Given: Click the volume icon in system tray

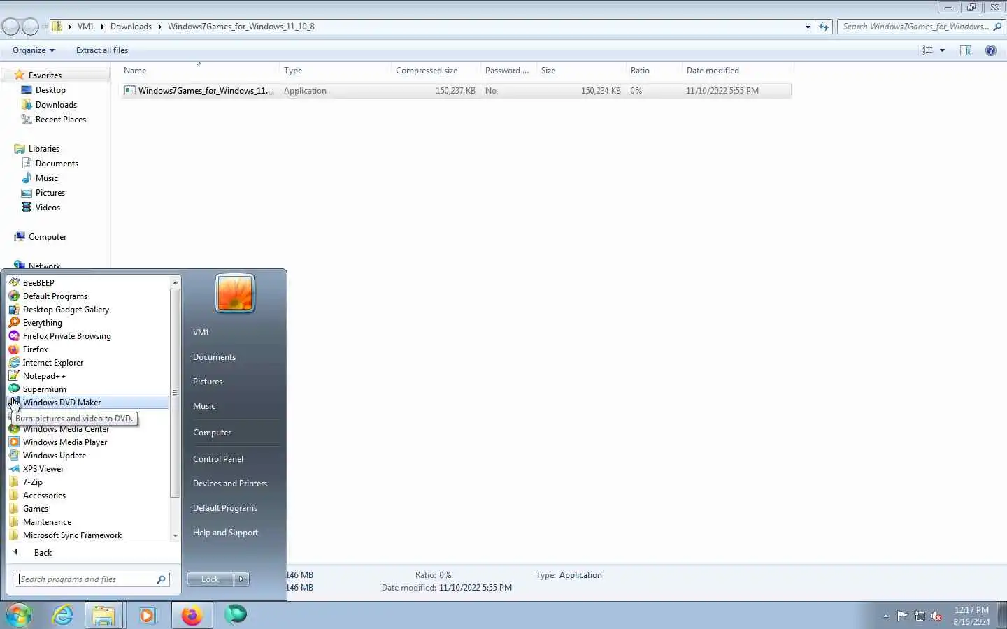Looking at the screenshot, I should (936, 616).
